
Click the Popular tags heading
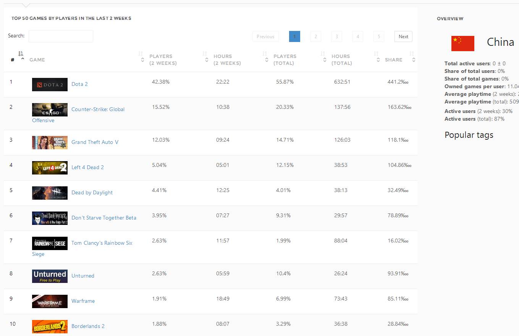469,135
